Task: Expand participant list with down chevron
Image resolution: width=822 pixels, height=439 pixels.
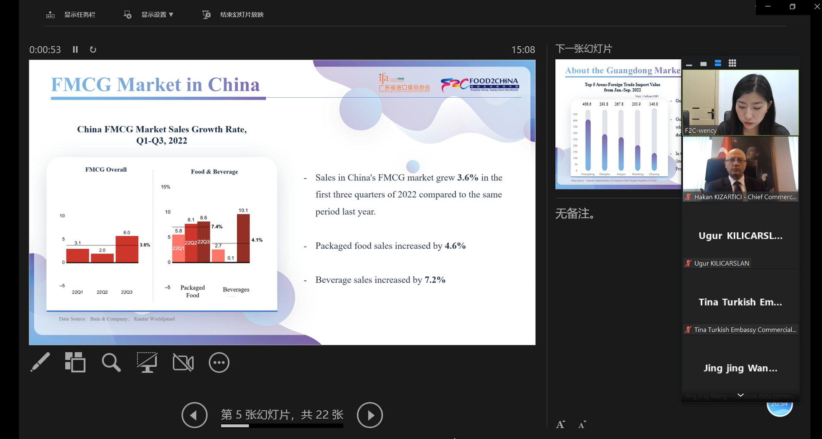Action: click(740, 395)
